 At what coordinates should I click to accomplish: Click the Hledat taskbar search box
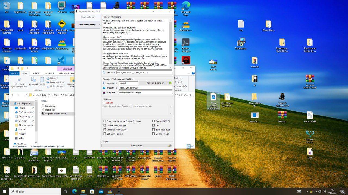[35, 191]
